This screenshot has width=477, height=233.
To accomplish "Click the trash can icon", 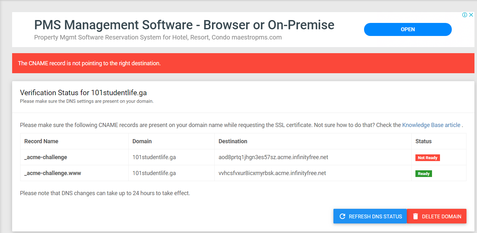I will coord(415,216).
